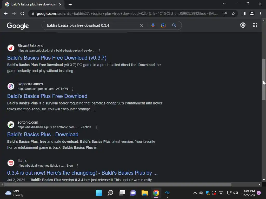The image size is (266, 199).
Task: Open softonic.com result options menu
Action: coord(96,127)
